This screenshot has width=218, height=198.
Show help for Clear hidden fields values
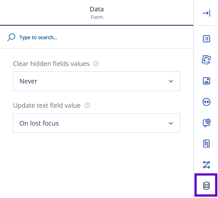pos(96,64)
